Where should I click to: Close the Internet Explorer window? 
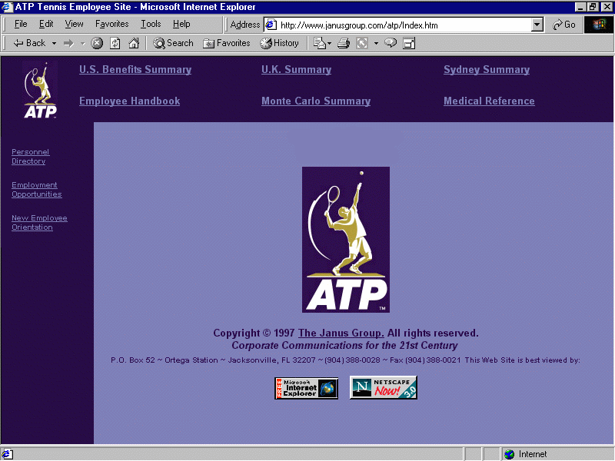pos(607,7)
